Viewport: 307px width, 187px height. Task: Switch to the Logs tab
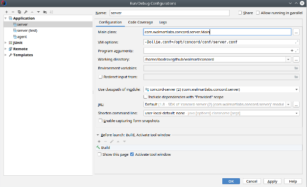point(163,22)
